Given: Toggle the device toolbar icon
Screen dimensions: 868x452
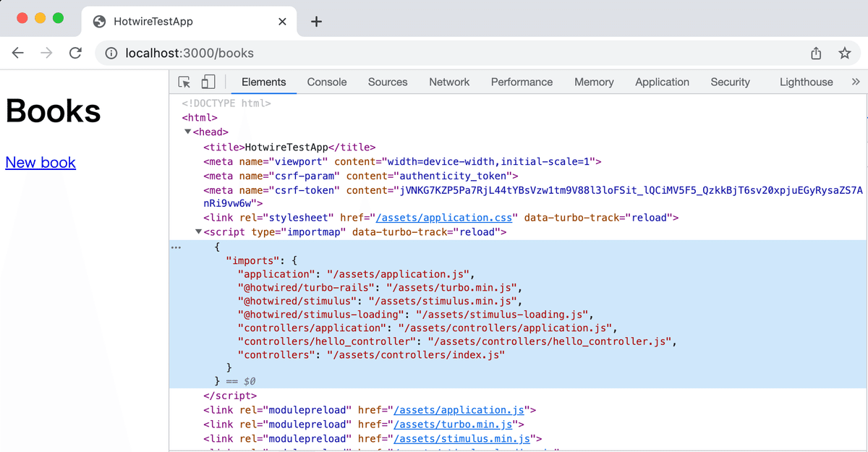Looking at the screenshot, I should coord(208,82).
